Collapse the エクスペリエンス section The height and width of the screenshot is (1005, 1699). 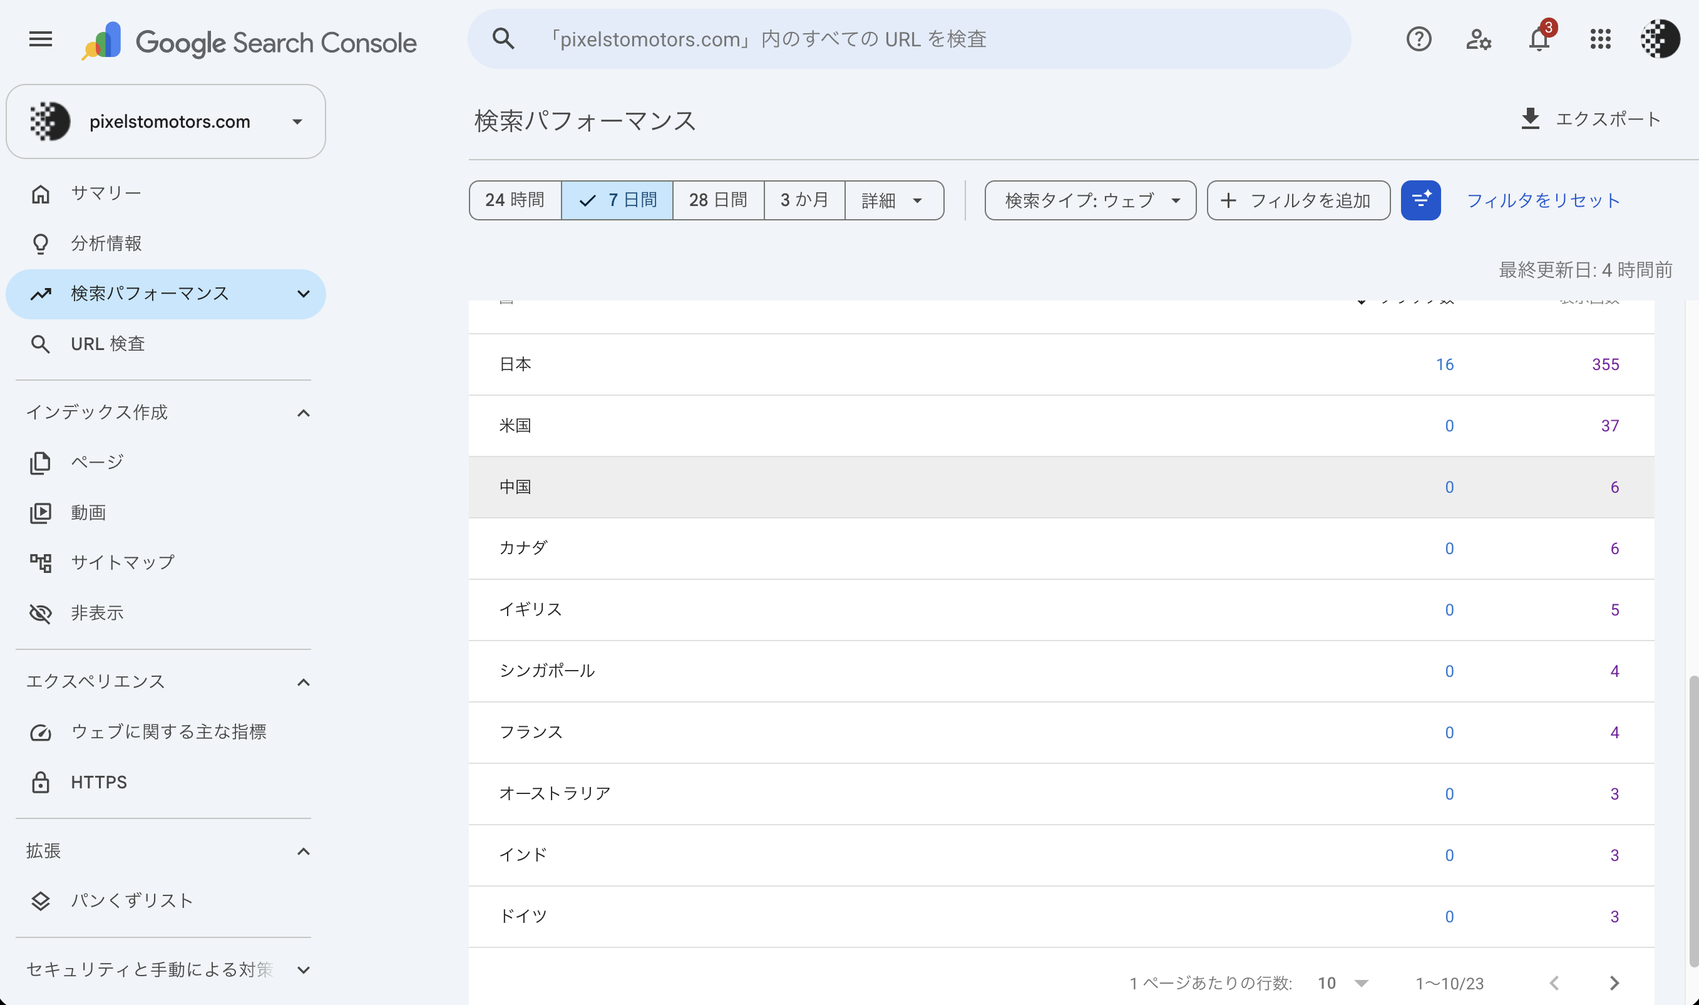[303, 682]
